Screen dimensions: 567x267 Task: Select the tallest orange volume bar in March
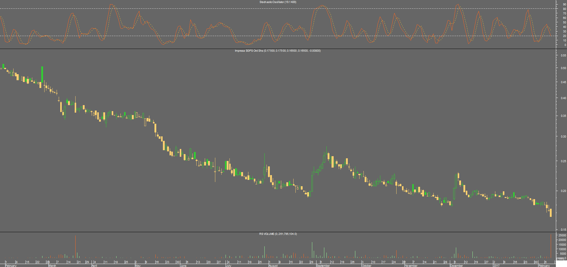75,247
